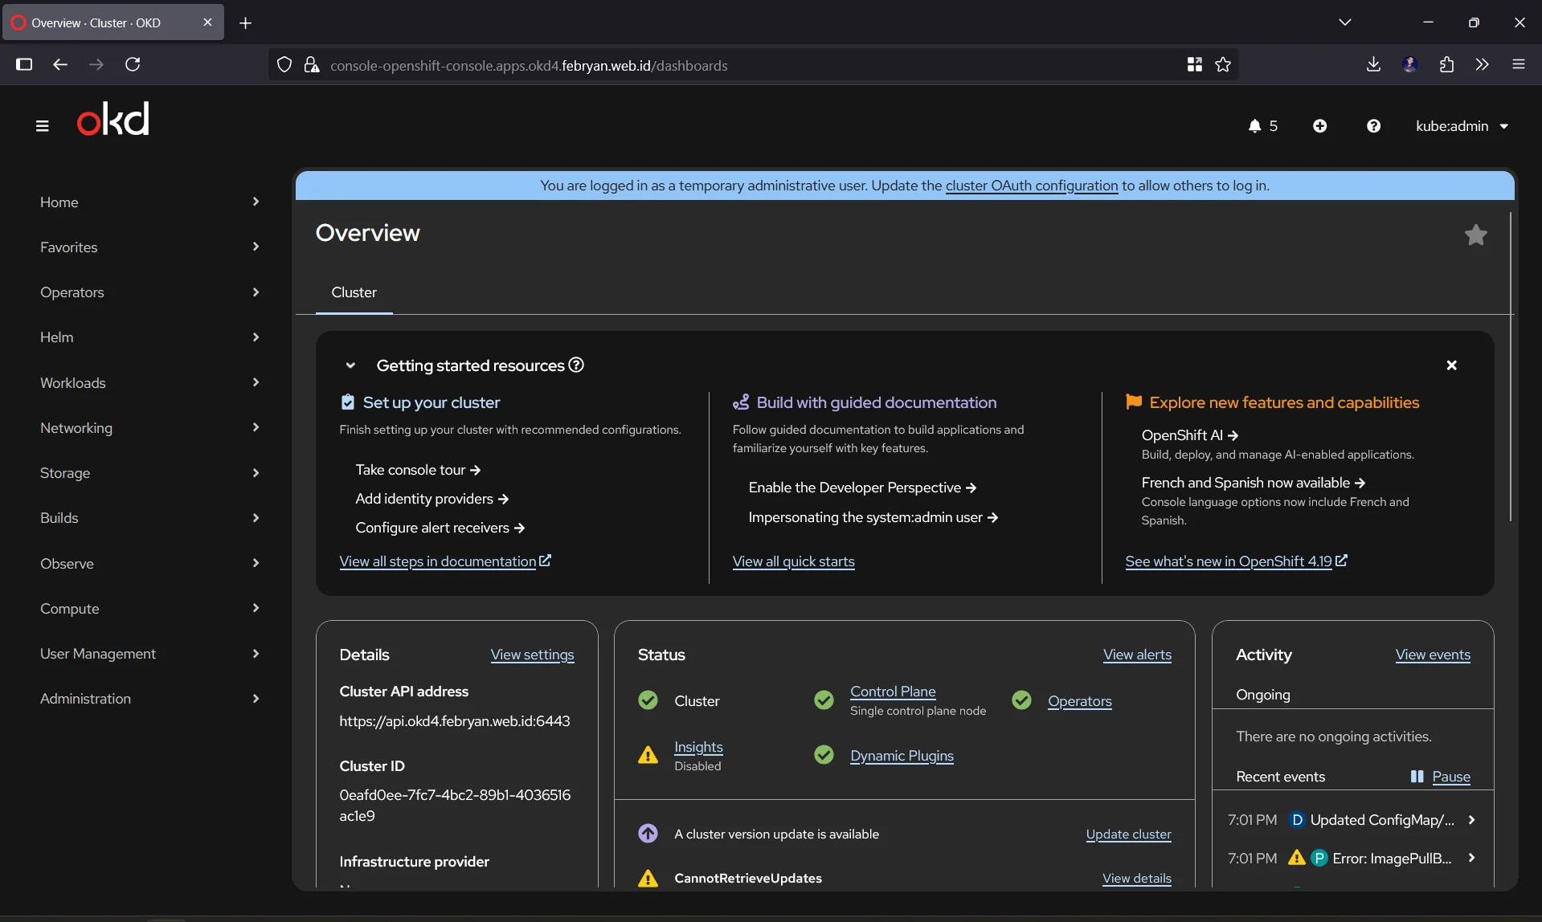Open the browser downloads panel

click(x=1372, y=64)
